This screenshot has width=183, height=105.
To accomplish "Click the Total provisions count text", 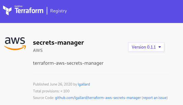I will 51,91.
